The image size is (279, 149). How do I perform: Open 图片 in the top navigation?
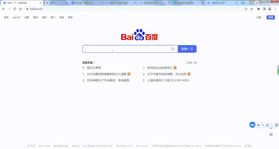click(x=53, y=17)
